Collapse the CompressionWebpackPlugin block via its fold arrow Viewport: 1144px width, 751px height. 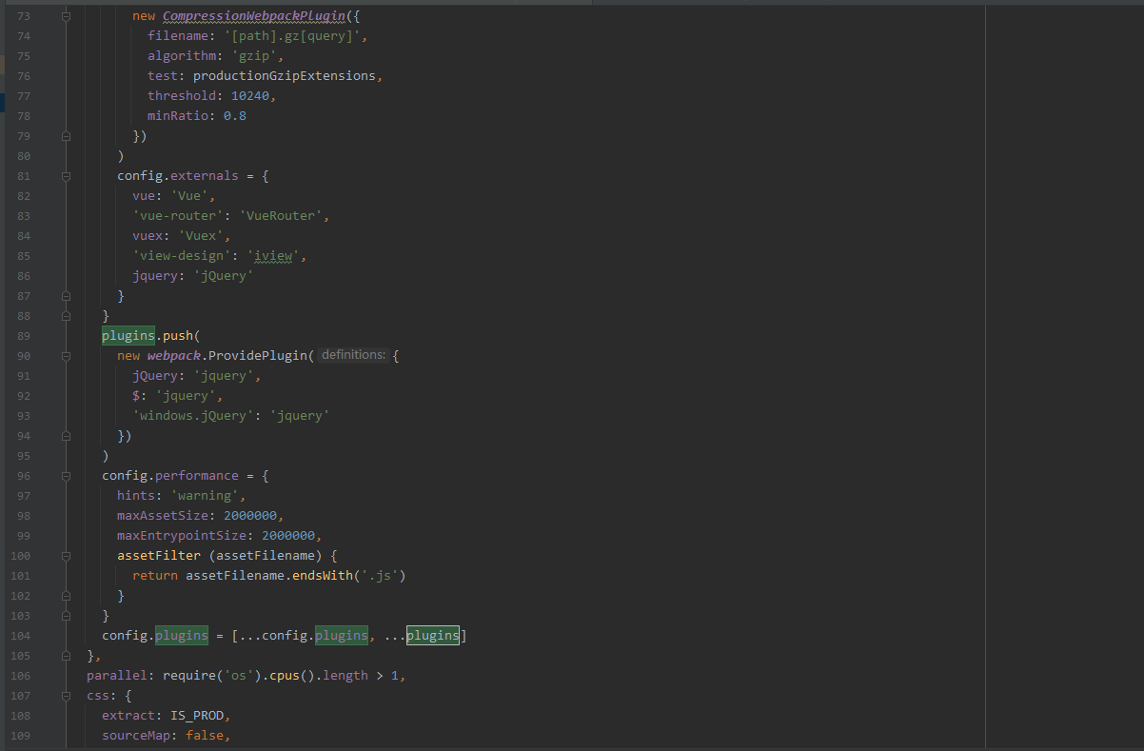[66, 15]
